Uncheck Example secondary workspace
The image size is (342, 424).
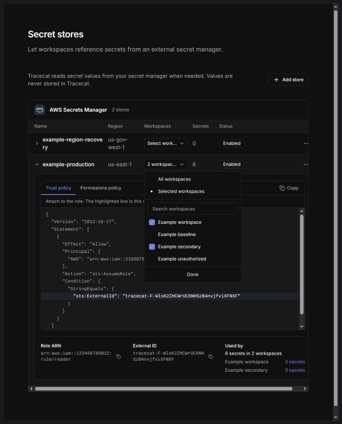pyautogui.click(x=152, y=247)
